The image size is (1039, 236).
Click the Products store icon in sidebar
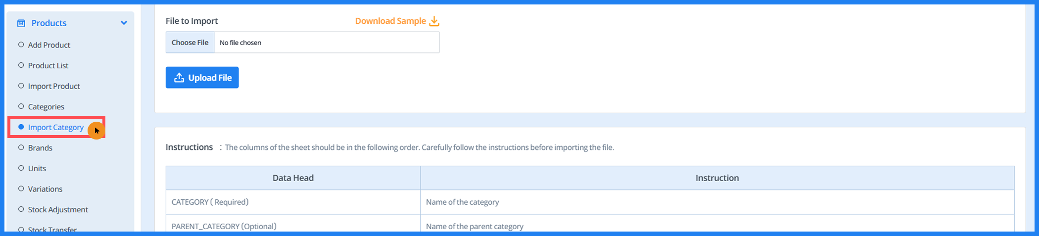click(x=21, y=23)
